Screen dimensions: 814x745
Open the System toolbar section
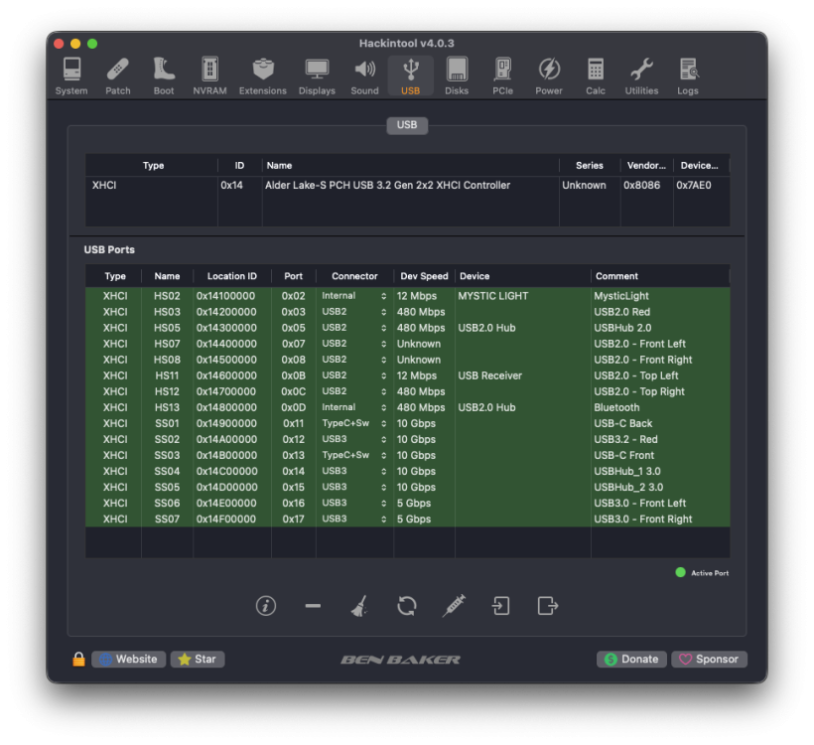[x=71, y=75]
